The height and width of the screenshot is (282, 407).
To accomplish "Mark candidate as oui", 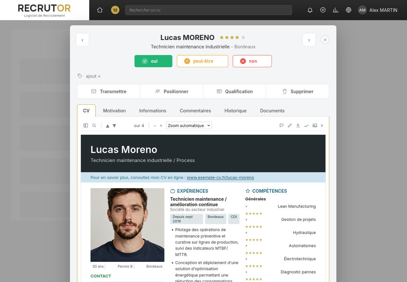I will 153,61.
